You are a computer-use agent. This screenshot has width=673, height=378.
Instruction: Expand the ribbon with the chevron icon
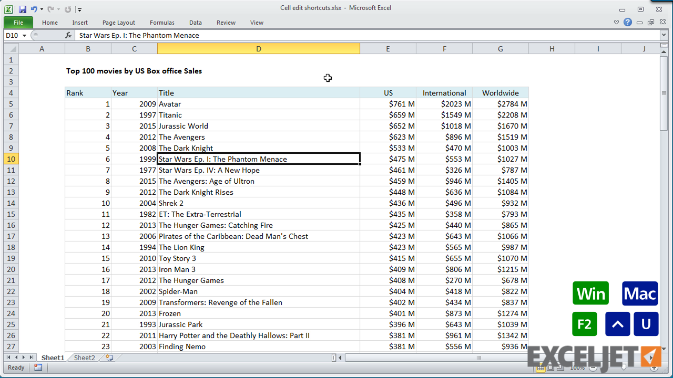(x=617, y=23)
